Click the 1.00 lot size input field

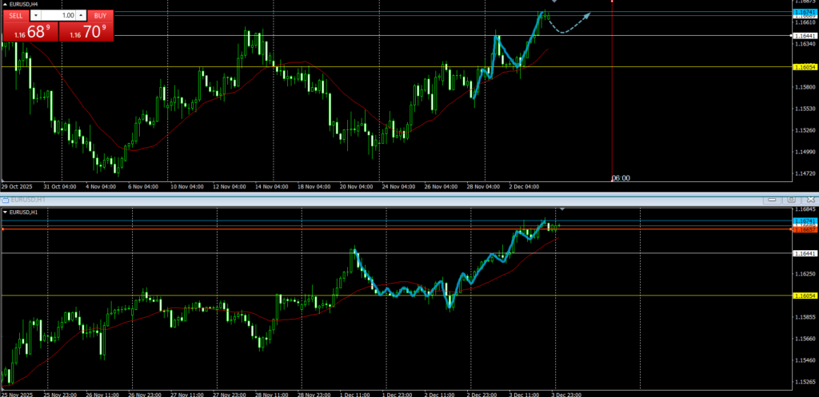click(58, 15)
